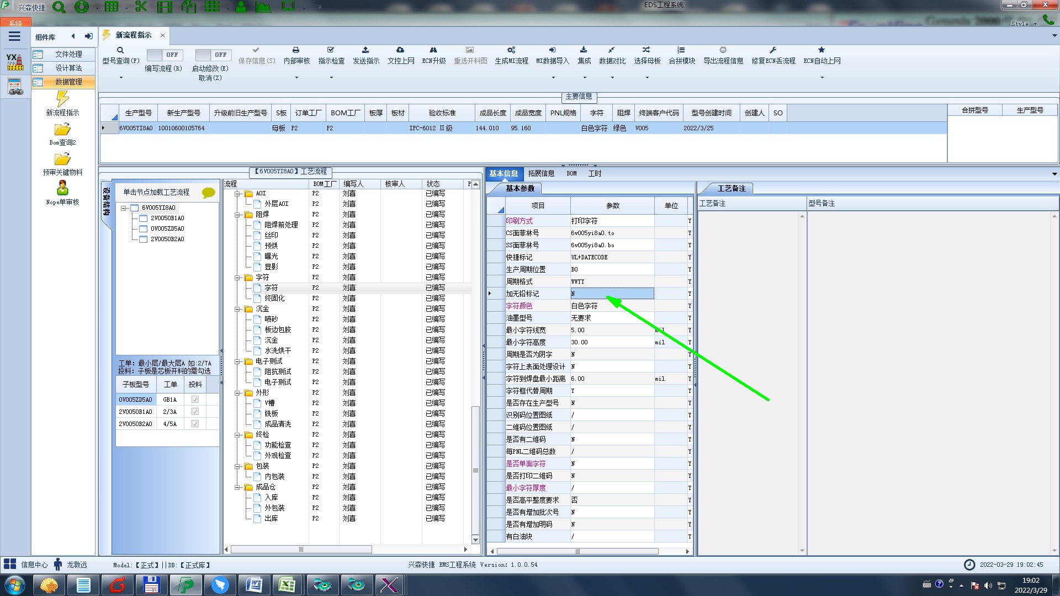Select the 基本信息 tab
The image size is (1060, 596).
tap(503, 173)
